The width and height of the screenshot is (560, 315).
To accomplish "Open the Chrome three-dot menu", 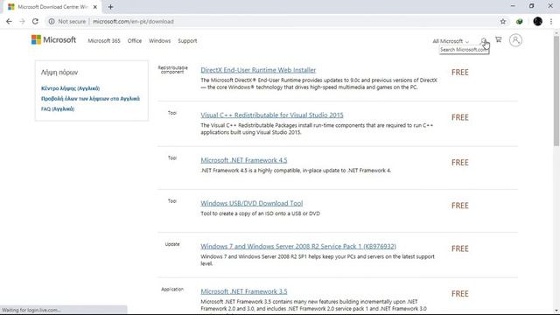I will (x=551, y=21).
